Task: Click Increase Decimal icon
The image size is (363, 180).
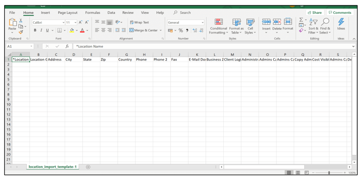Action: tap(195, 30)
